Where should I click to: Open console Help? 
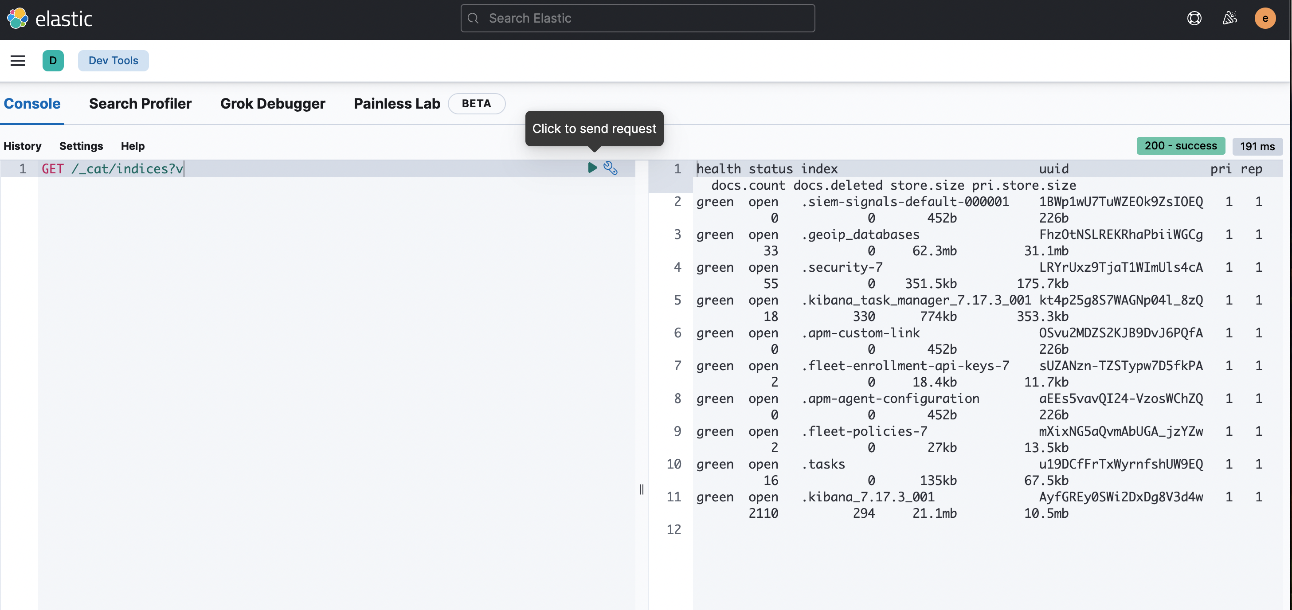coord(133,146)
